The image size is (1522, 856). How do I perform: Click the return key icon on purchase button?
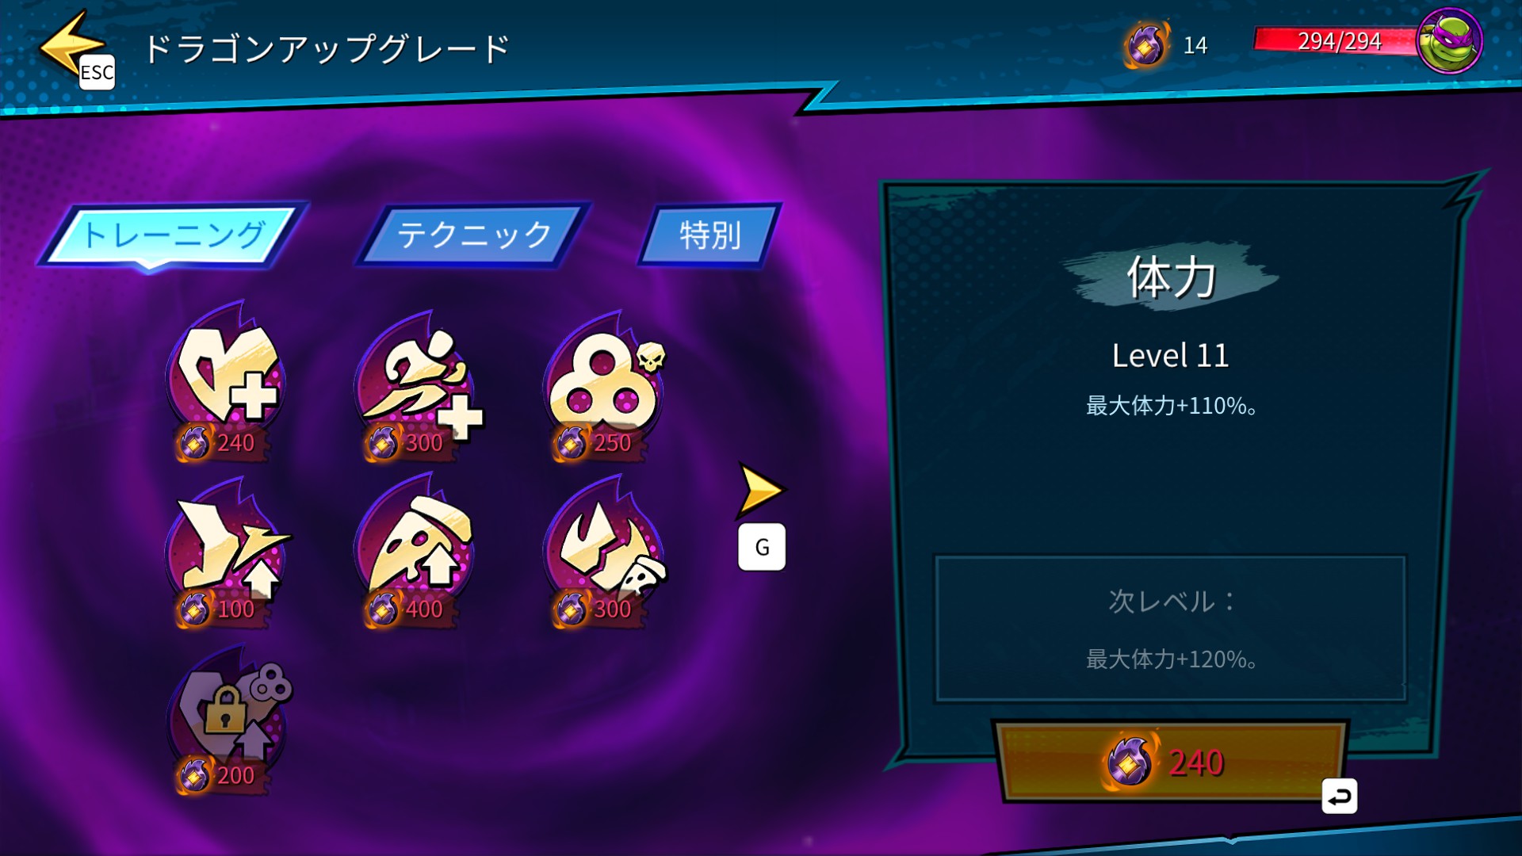[x=1340, y=797]
